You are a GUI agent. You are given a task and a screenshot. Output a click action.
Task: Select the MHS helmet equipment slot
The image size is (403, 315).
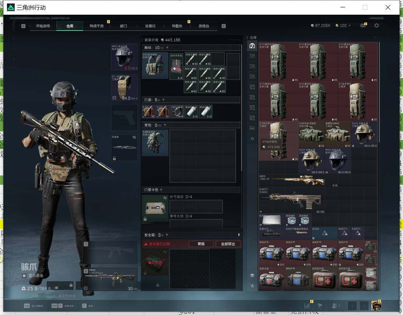pos(124,57)
